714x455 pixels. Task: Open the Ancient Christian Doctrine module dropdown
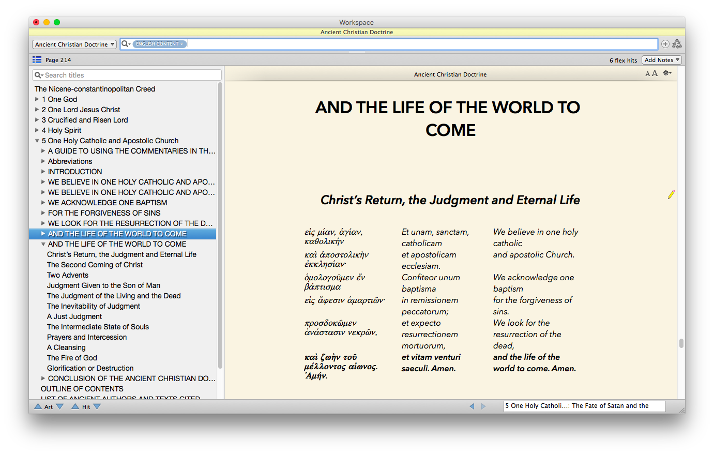(74, 44)
